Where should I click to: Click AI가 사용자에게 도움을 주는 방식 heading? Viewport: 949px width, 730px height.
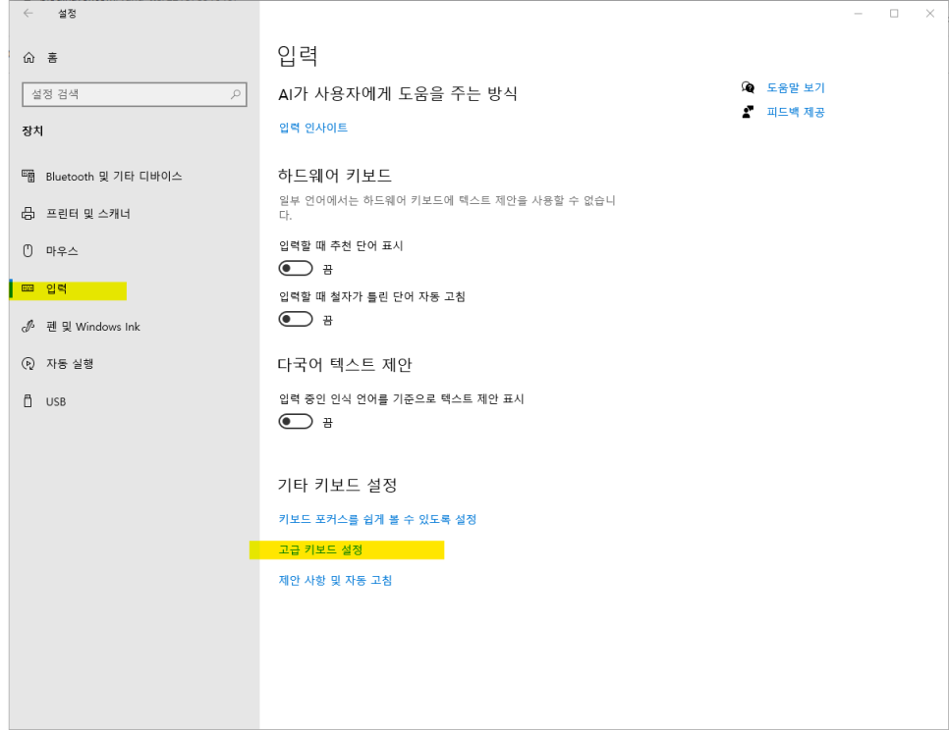click(398, 93)
